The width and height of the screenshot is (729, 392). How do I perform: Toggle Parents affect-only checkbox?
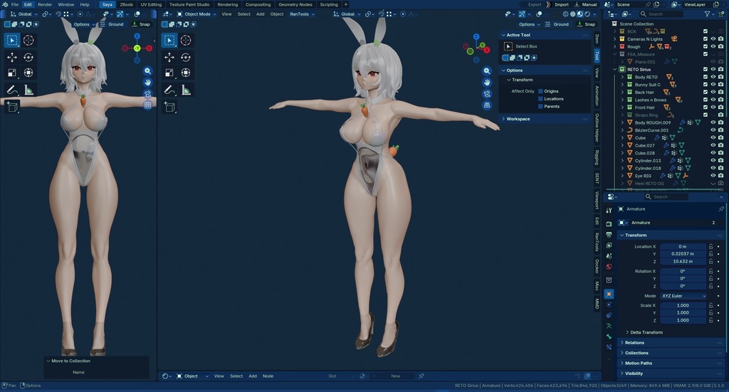[541, 107]
